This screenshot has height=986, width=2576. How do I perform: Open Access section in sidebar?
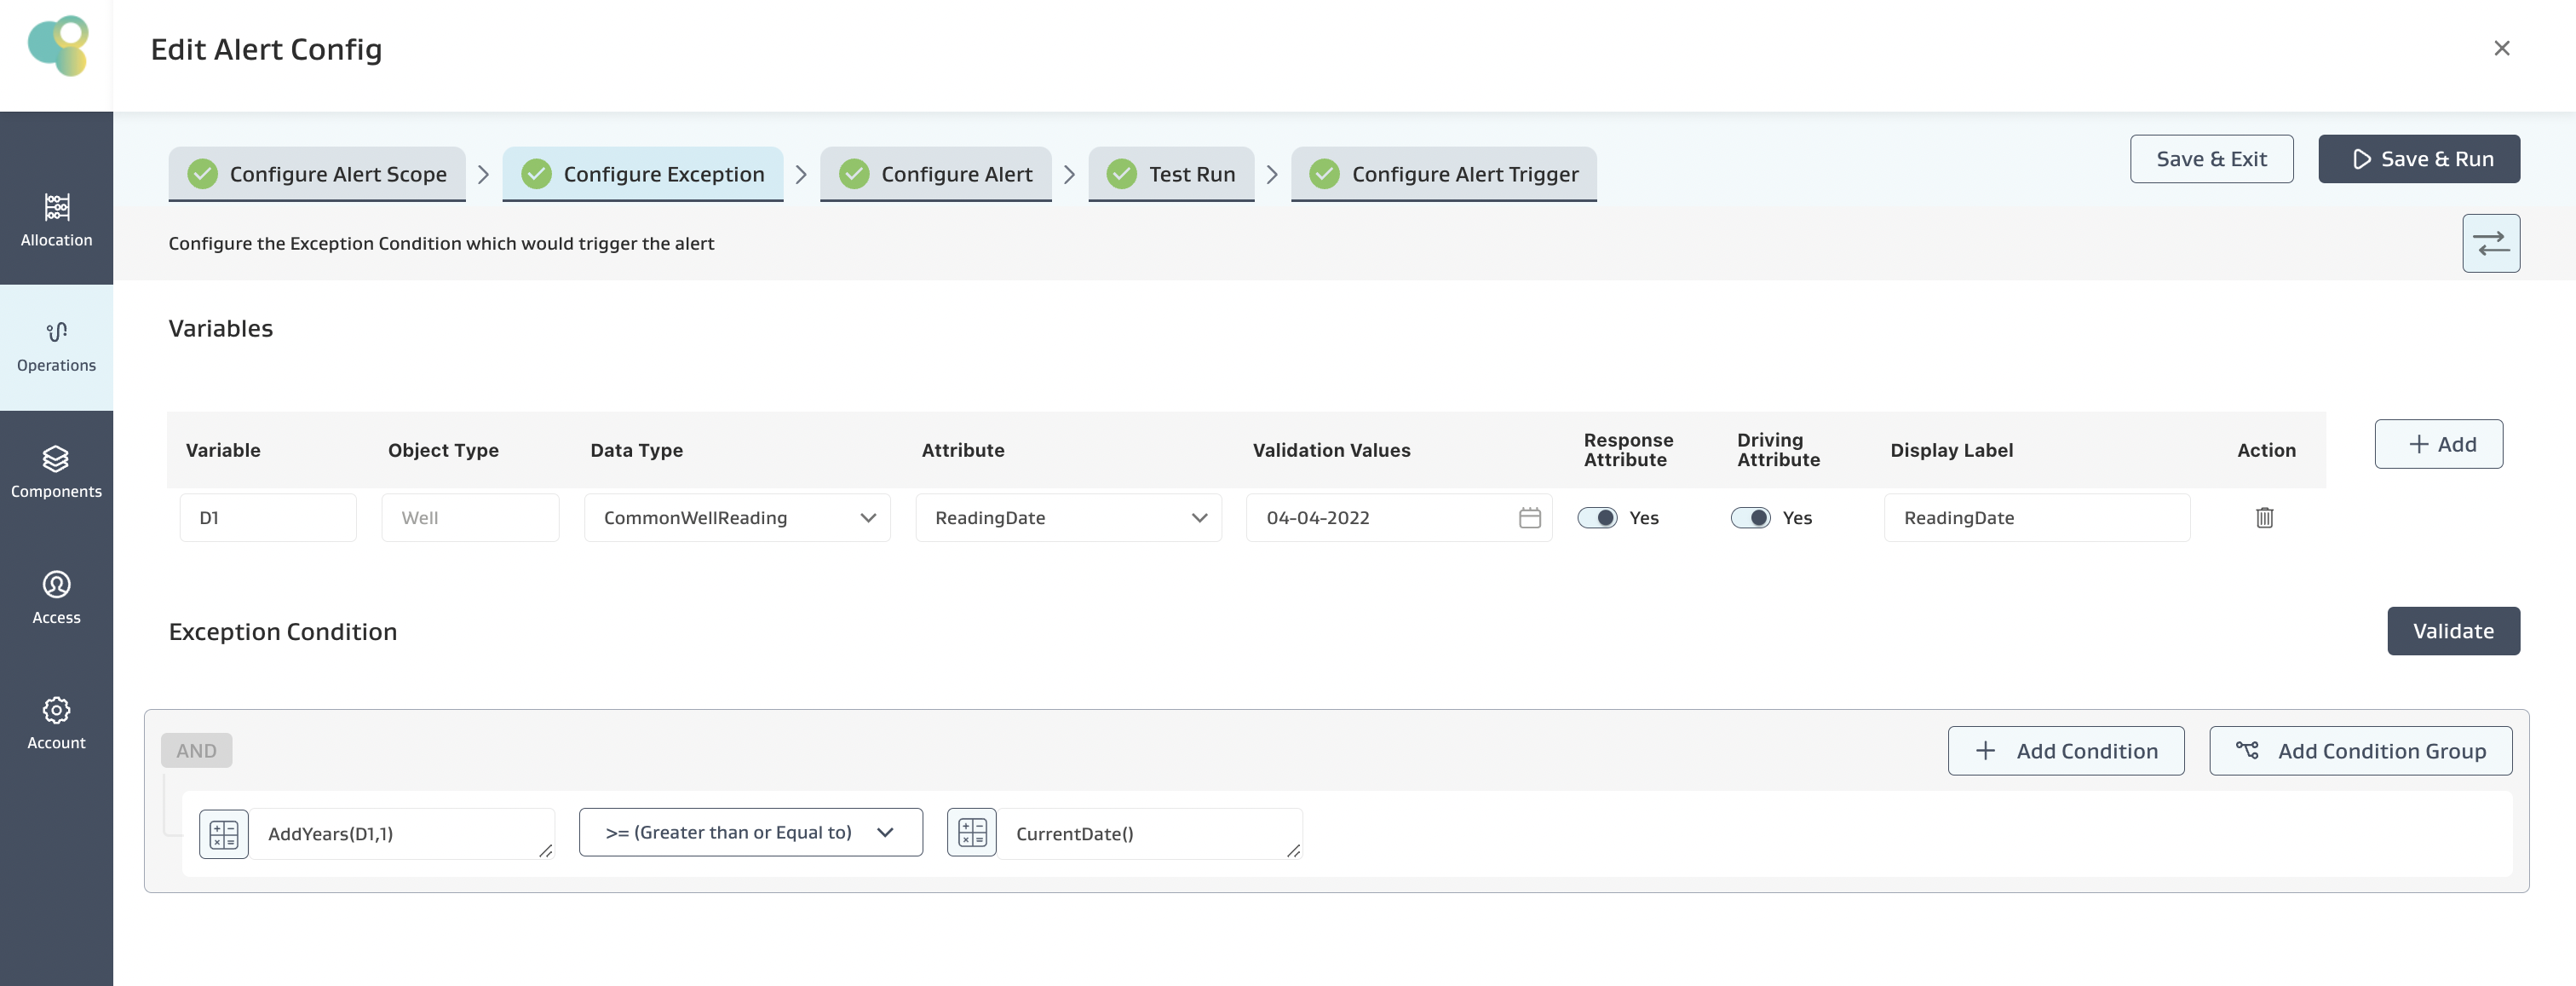tap(56, 597)
